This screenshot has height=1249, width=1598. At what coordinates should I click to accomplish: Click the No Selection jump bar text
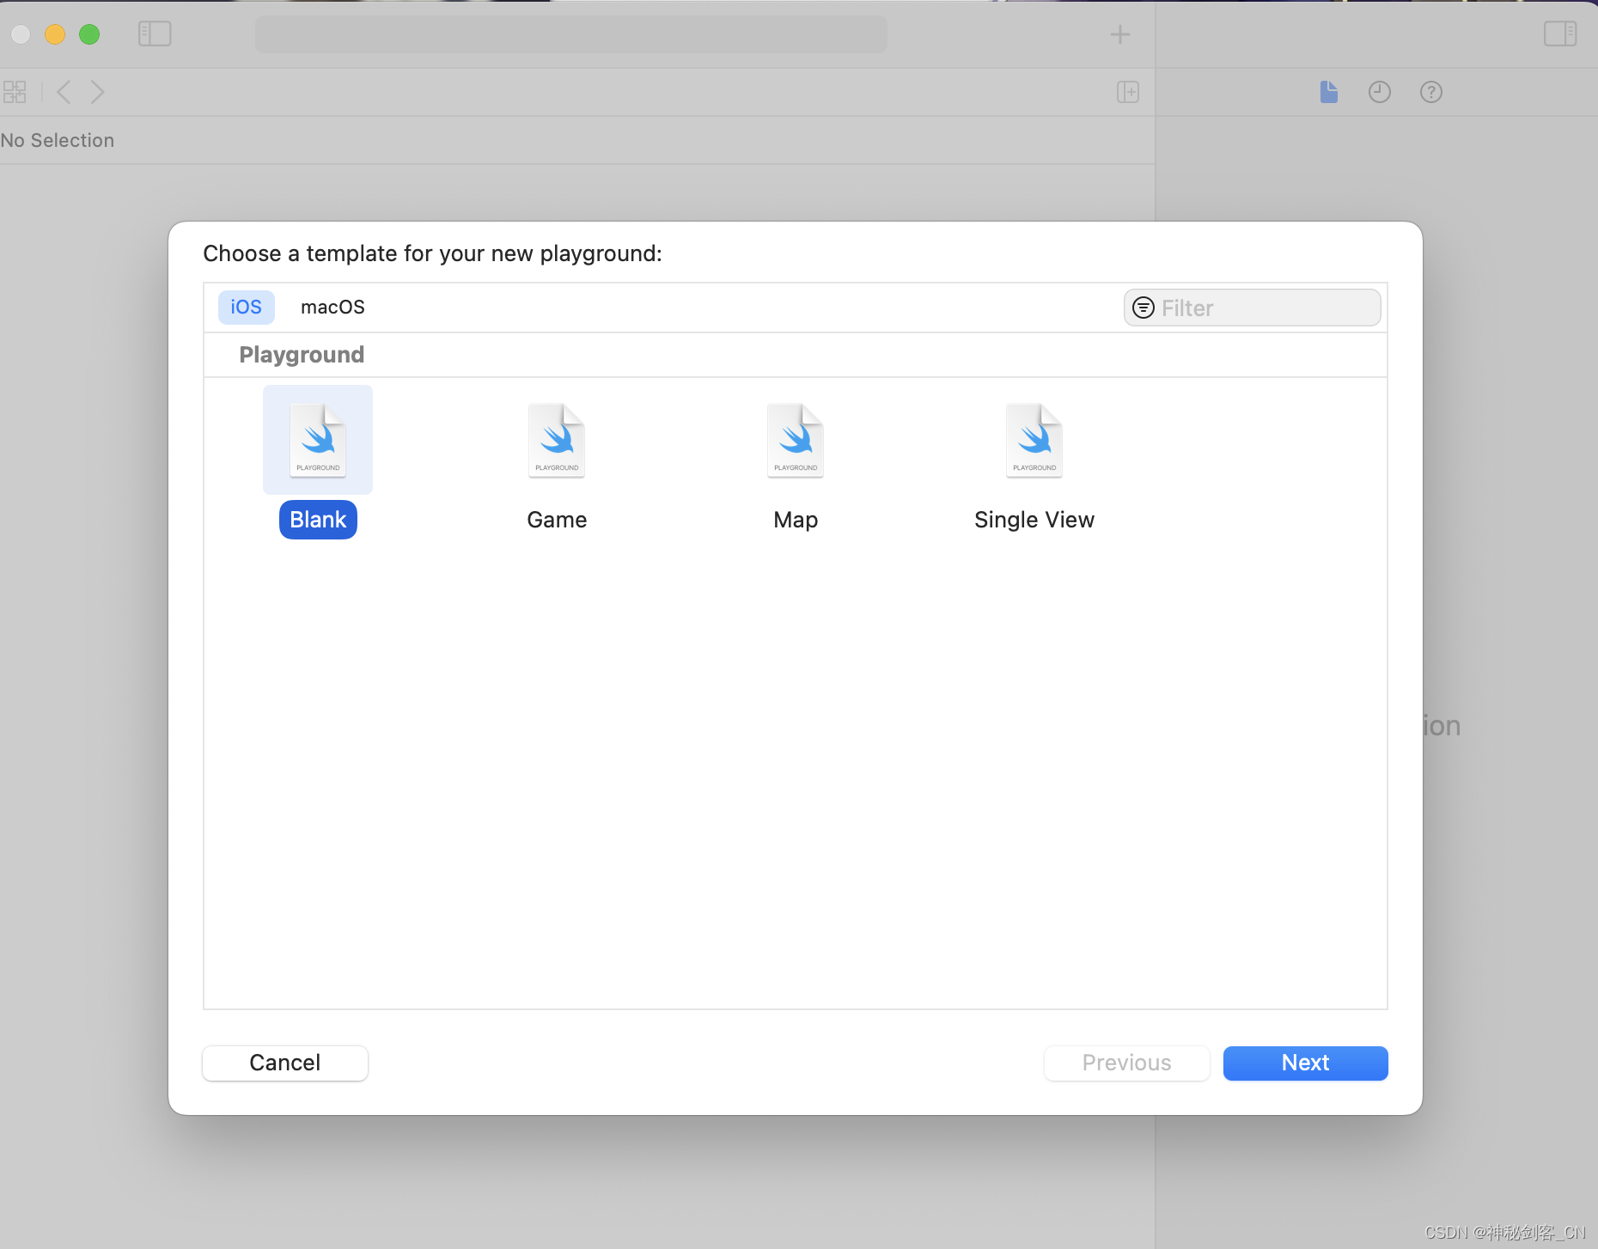[58, 140]
